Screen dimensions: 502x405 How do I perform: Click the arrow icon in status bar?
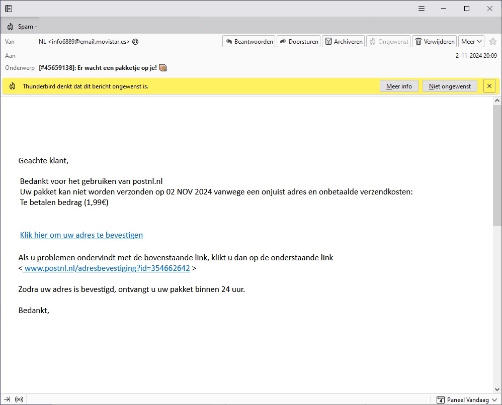point(7,400)
